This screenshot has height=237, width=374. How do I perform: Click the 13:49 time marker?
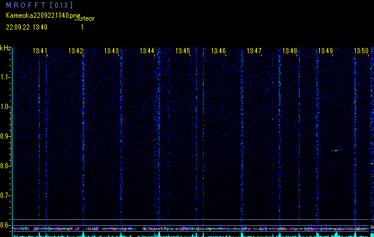(325, 51)
